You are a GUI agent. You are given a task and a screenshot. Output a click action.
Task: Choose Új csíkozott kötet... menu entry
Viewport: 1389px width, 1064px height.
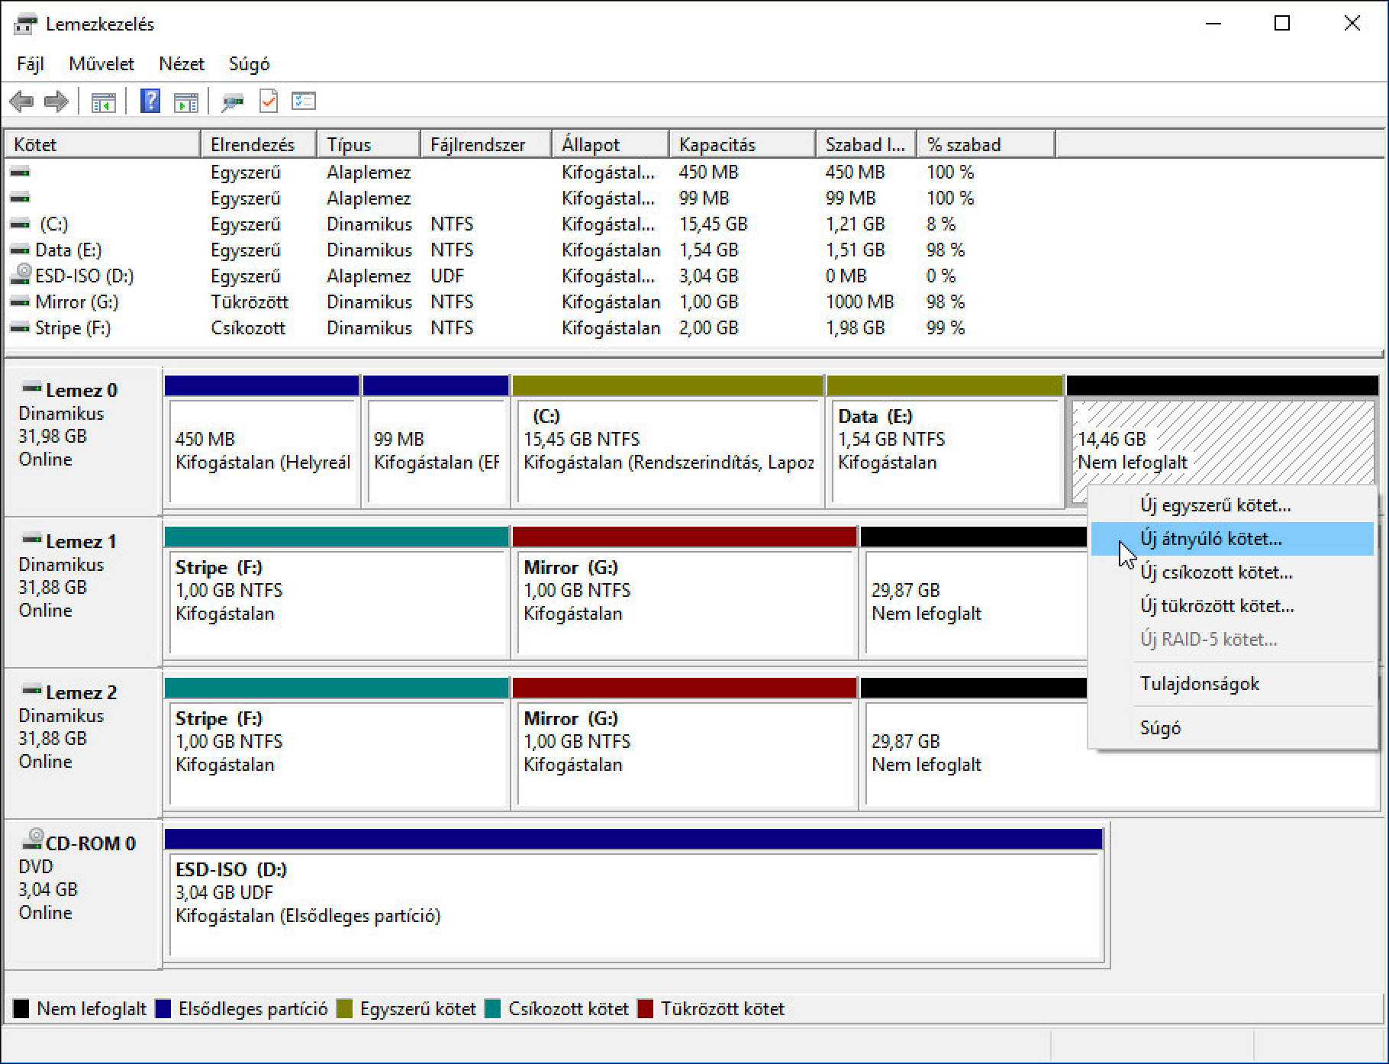click(1233, 572)
